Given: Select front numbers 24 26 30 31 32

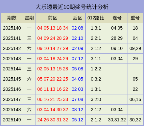Looking at the screenshot, I should point(53,120).
